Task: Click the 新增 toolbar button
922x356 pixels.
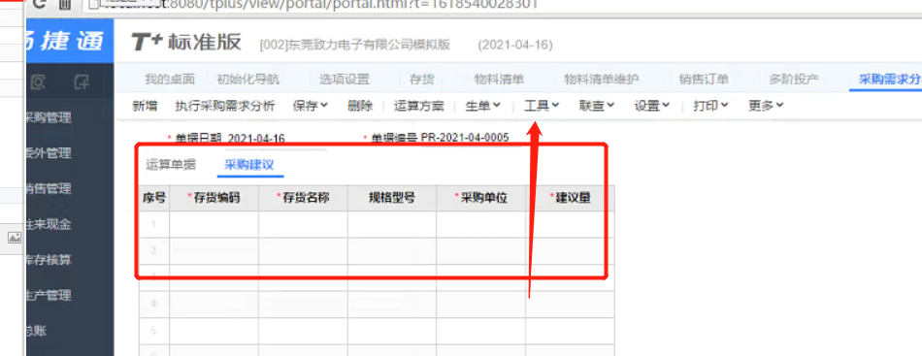Action: (145, 106)
